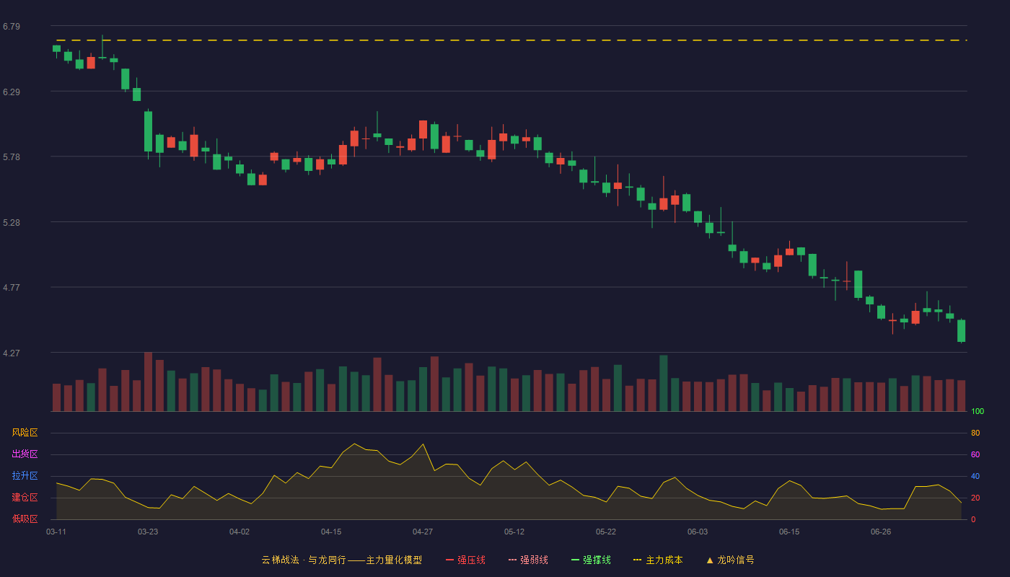Click the 04-27 date axis label

coord(423,532)
